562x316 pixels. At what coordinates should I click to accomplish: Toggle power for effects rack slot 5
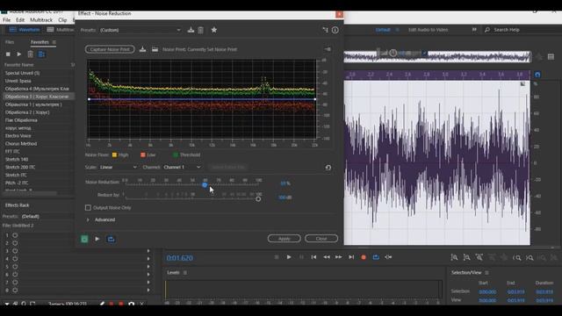coord(15,267)
